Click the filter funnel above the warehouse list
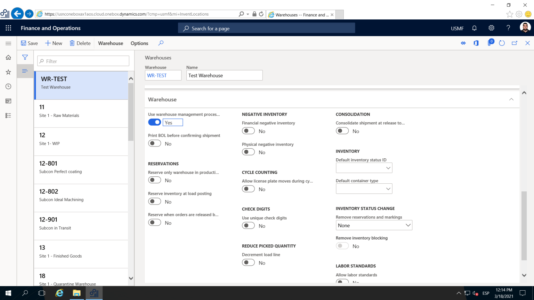The image size is (534, 300). [x=25, y=57]
